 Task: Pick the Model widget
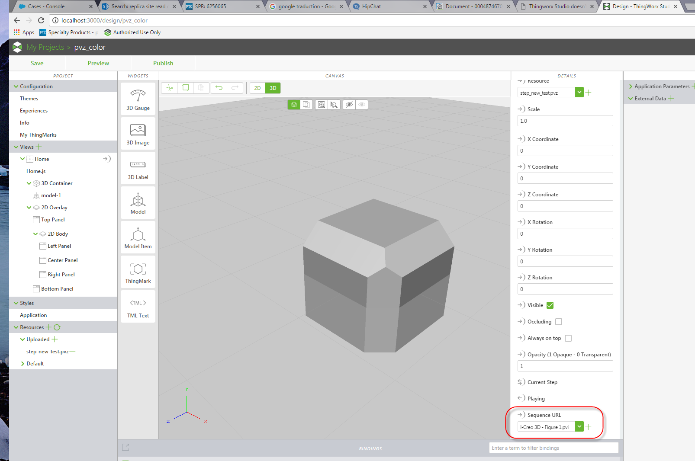coord(138,203)
